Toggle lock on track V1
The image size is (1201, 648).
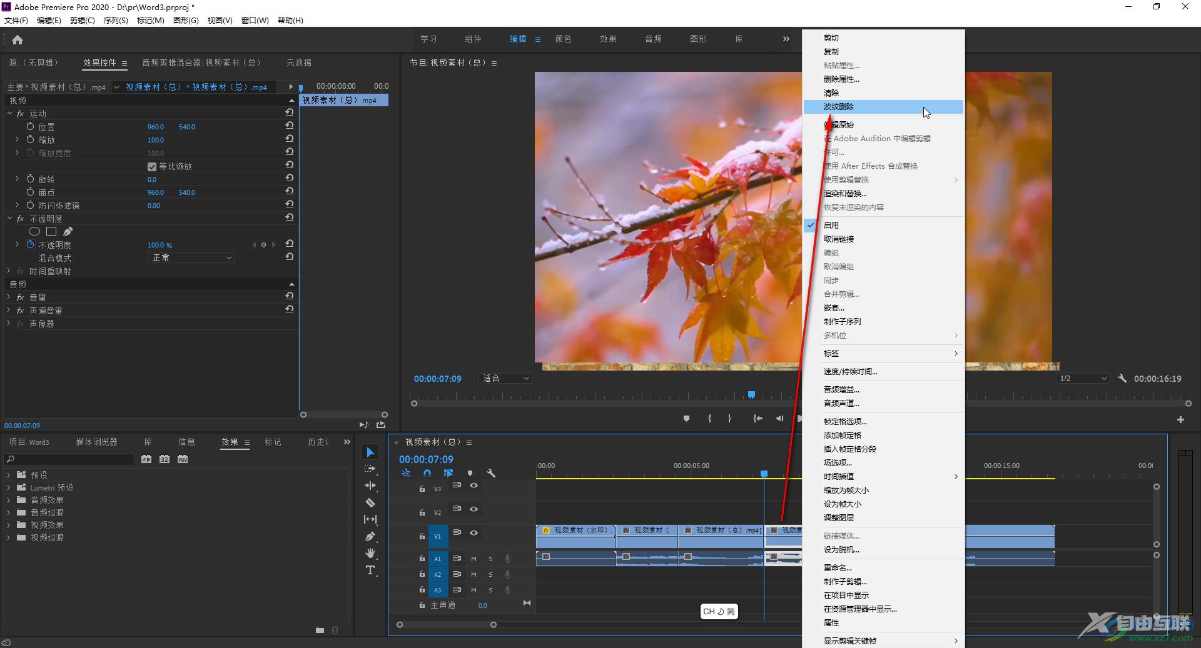(x=422, y=536)
